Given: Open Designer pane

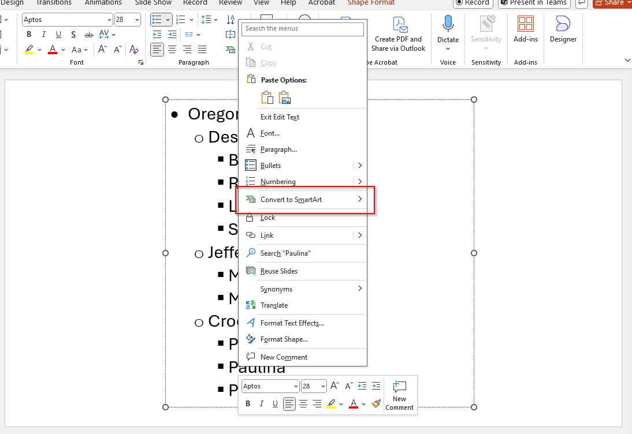Looking at the screenshot, I should point(563,29).
